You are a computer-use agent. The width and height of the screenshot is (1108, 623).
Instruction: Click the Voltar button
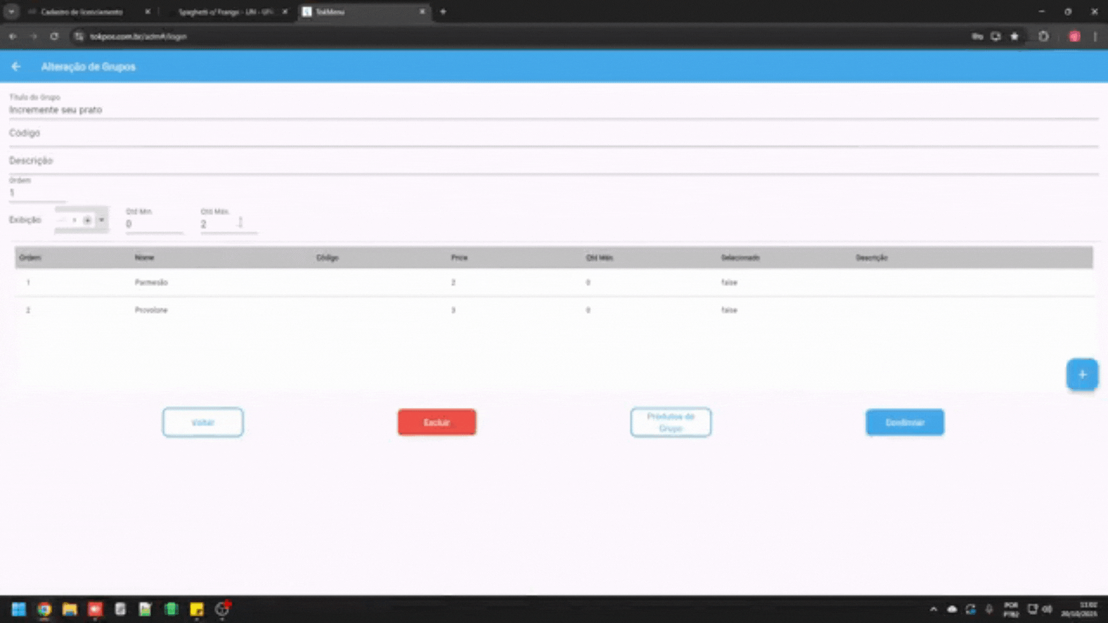203,422
